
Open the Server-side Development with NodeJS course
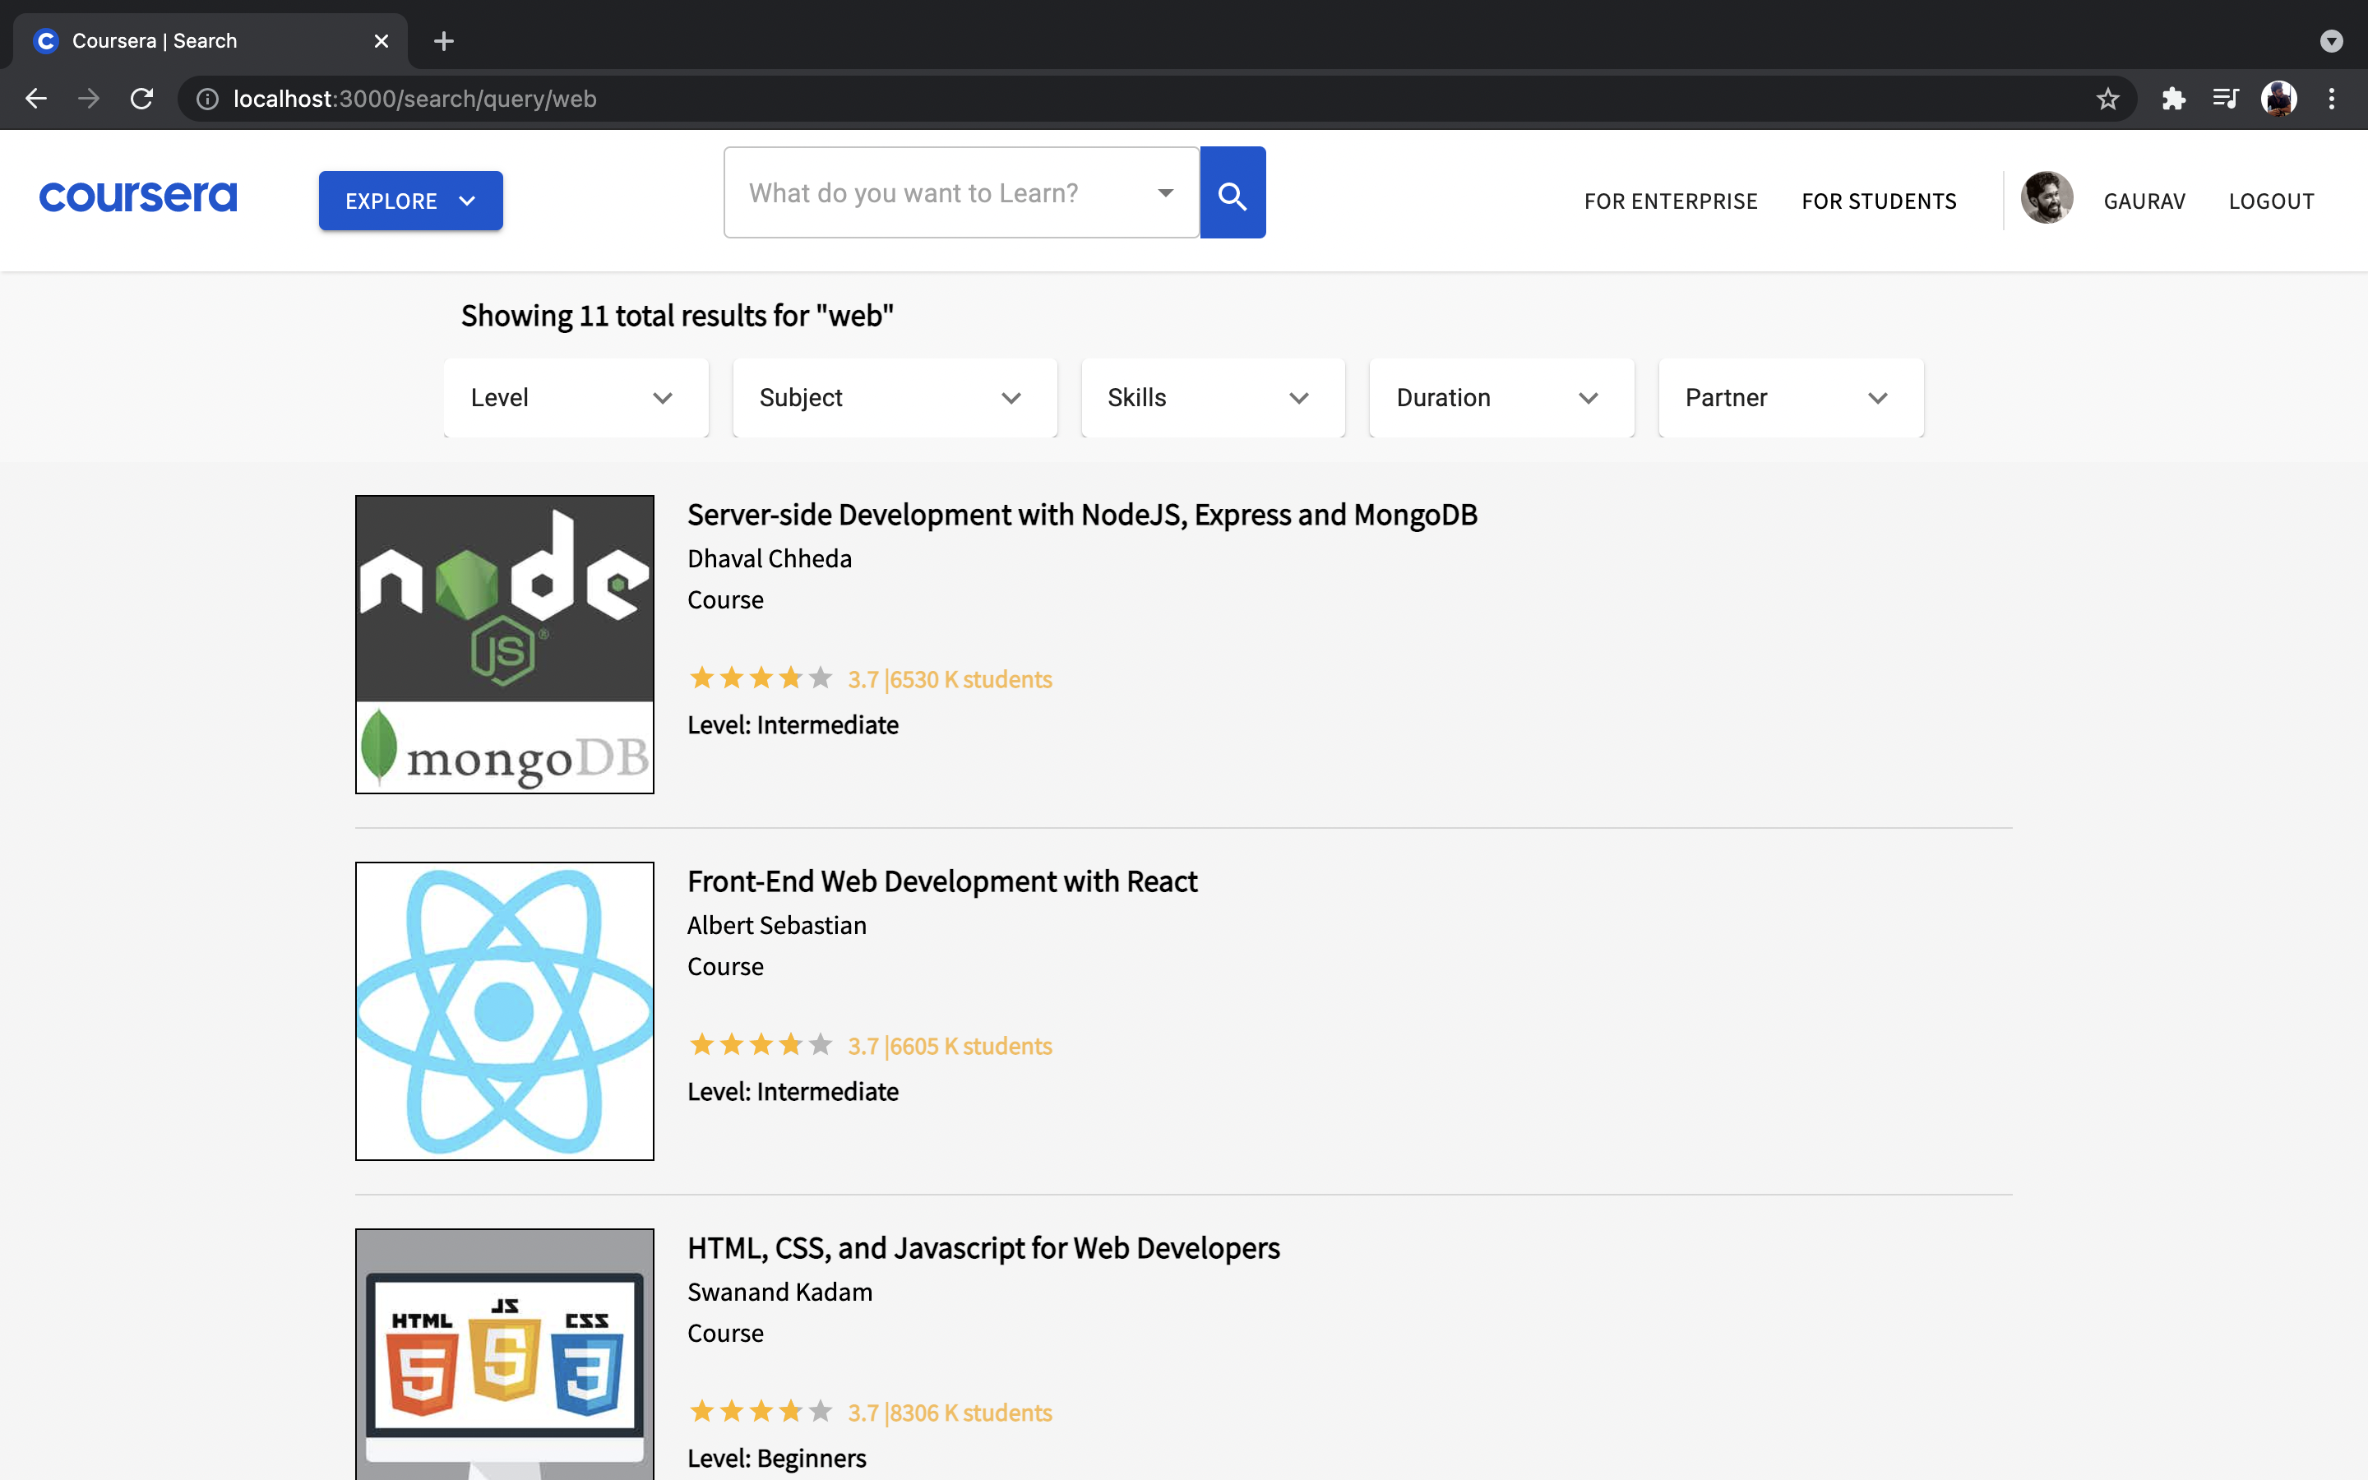[1082, 515]
